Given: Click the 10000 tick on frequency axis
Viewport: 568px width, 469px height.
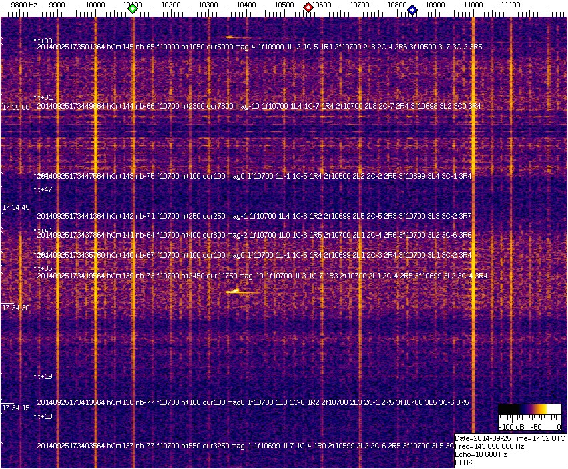Looking at the screenshot, I should click(x=96, y=5).
